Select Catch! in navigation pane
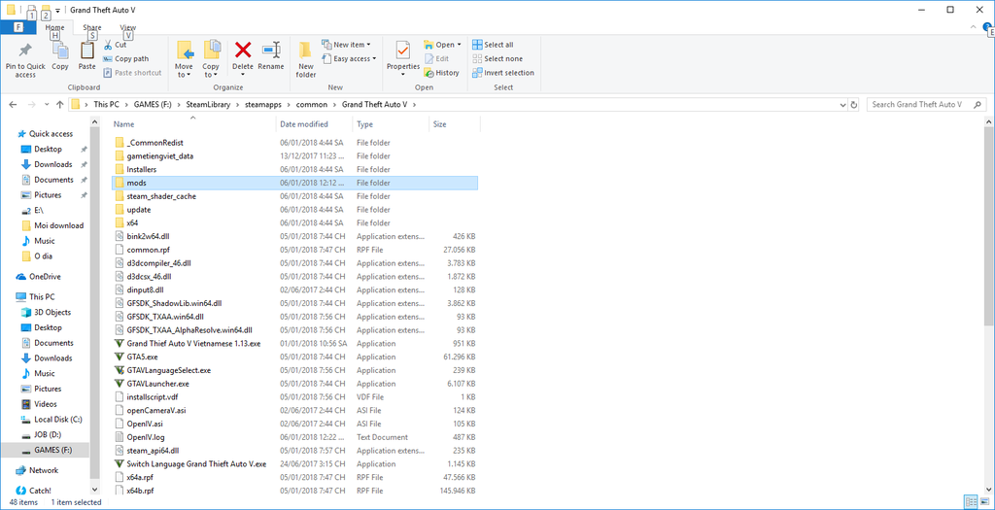 [x=40, y=491]
